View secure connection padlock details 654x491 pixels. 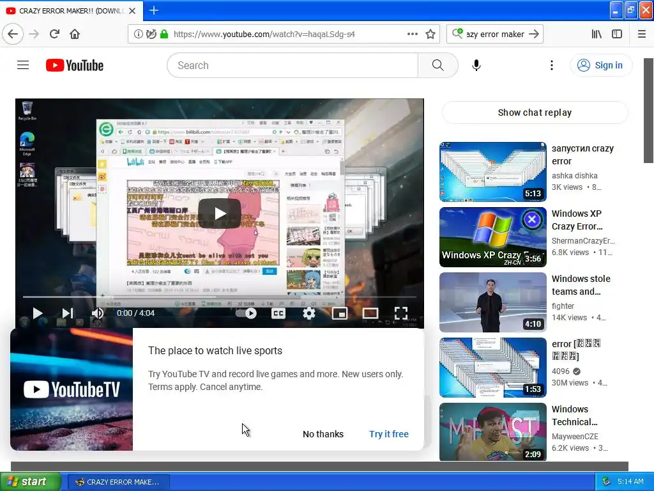(x=164, y=34)
